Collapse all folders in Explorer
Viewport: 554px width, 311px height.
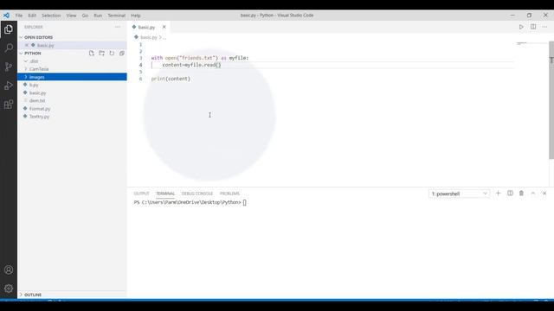(122, 54)
